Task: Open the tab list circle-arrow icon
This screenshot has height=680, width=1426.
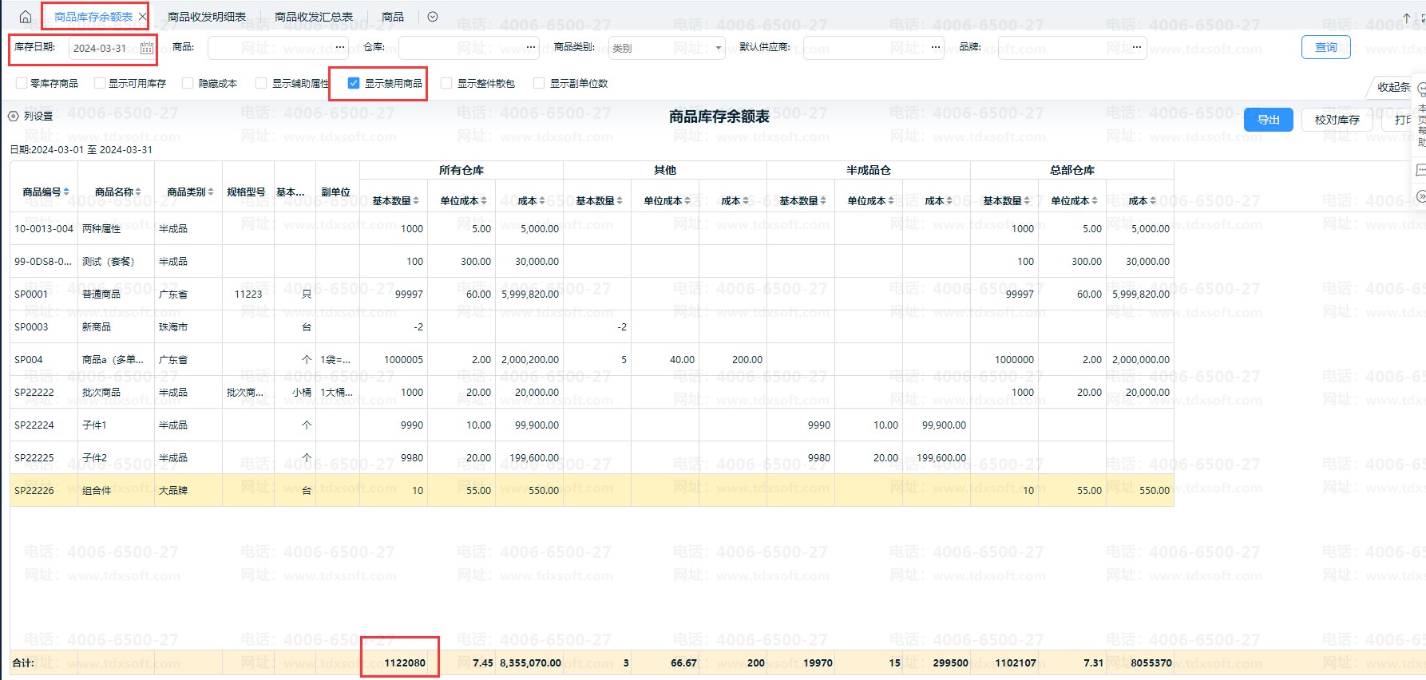Action: pyautogui.click(x=433, y=17)
